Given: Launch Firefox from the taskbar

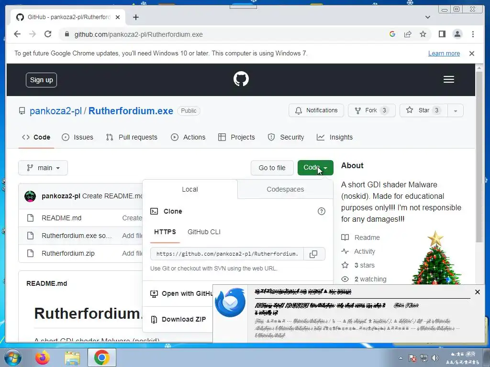Looking at the screenshot, I should [42, 357].
